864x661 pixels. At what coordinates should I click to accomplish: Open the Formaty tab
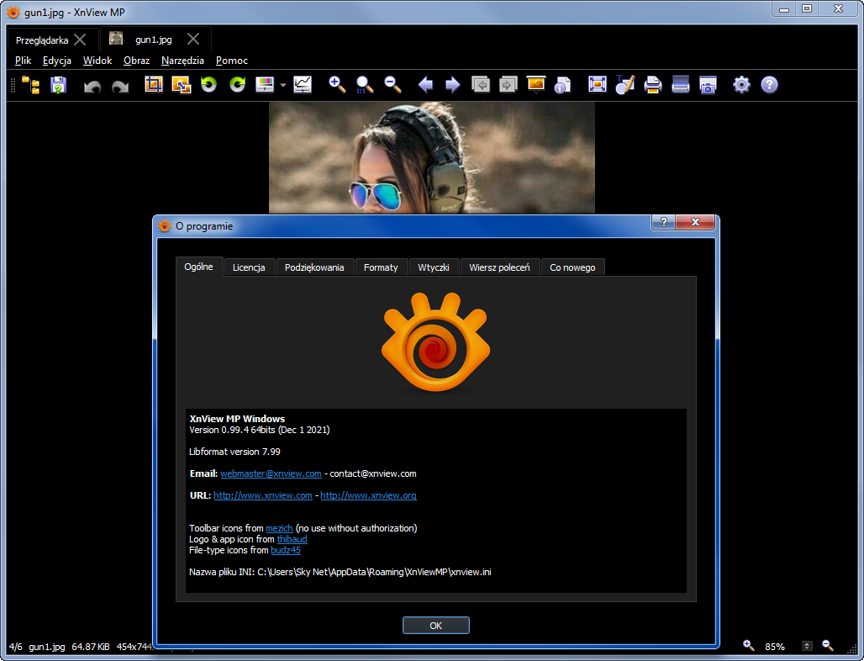pos(381,267)
